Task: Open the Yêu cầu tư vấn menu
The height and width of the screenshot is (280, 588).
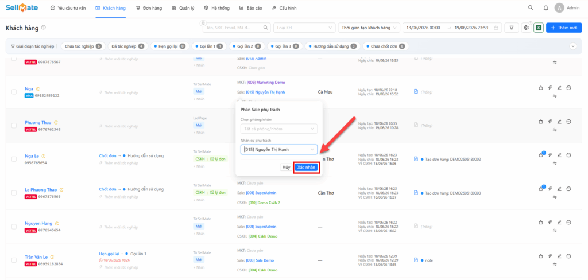Action: 68,8
